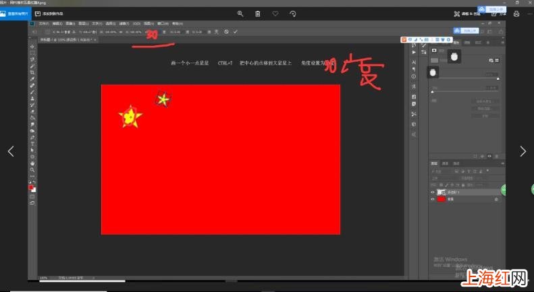Select the Healing Brush tool
Screen dimensions: 534x292
(x=32, y=85)
